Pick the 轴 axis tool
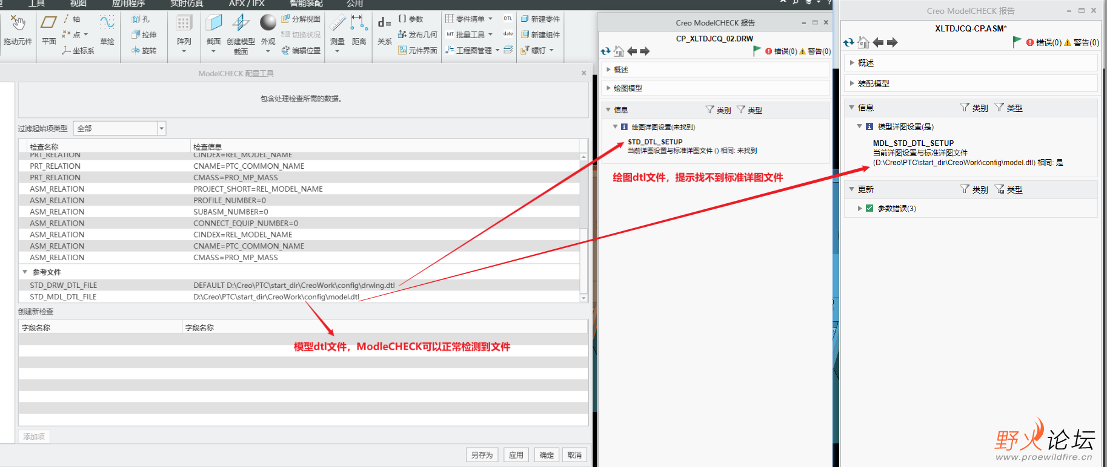Viewport: 1107px width, 467px height. point(71,19)
